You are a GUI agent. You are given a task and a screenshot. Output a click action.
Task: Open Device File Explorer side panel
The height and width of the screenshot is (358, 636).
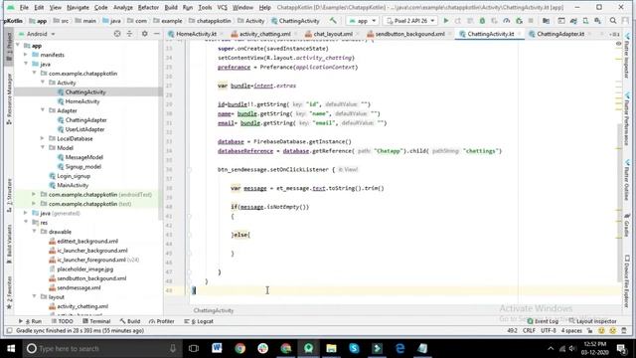pos(627,280)
